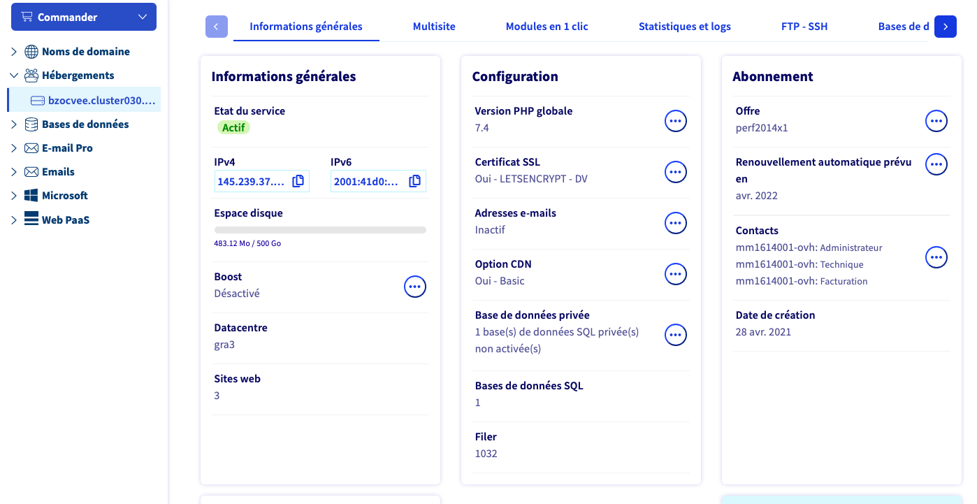Viewport: 977px width, 504px height.
Task: Open Version PHP globale actions menu
Action: (x=676, y=121)
